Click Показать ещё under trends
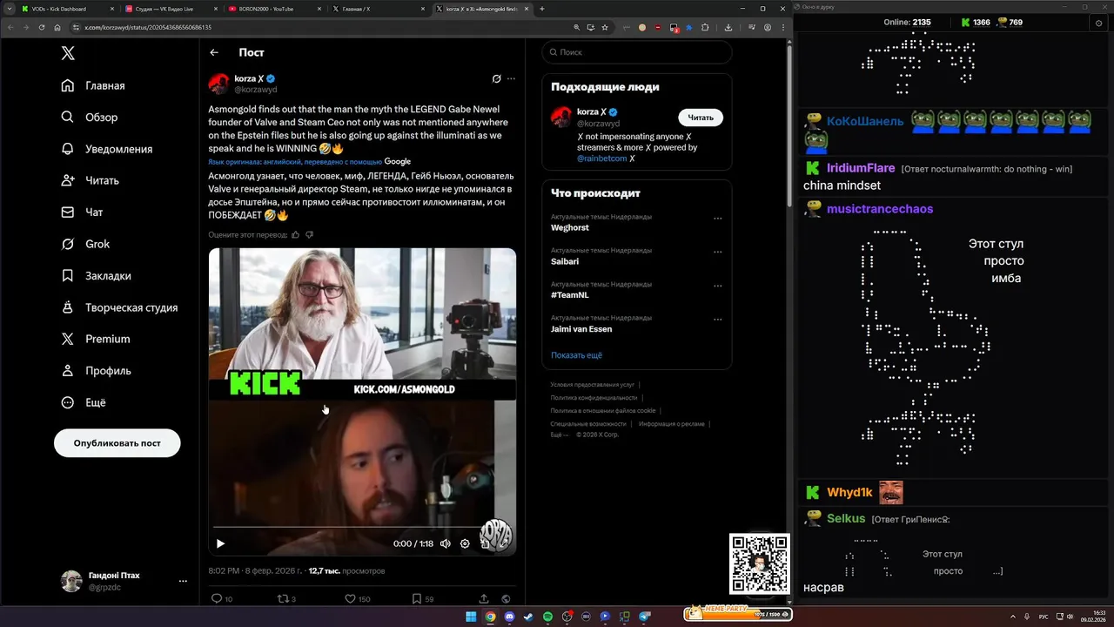The width and height of the screenshot is (1114, 627). pyautogui.click(x=576, y=355)
